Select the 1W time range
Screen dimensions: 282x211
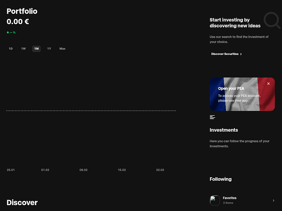(24, 49)
